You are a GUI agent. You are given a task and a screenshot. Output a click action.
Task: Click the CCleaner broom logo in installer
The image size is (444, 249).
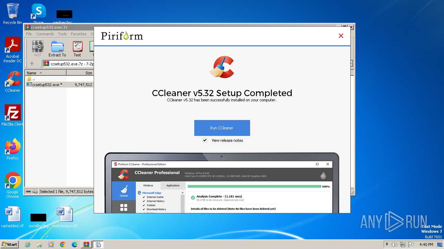(x=222, y=67)
